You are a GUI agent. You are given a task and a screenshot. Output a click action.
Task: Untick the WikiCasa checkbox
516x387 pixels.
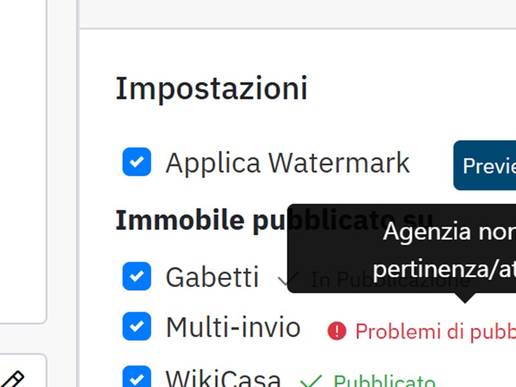[137, 378]
